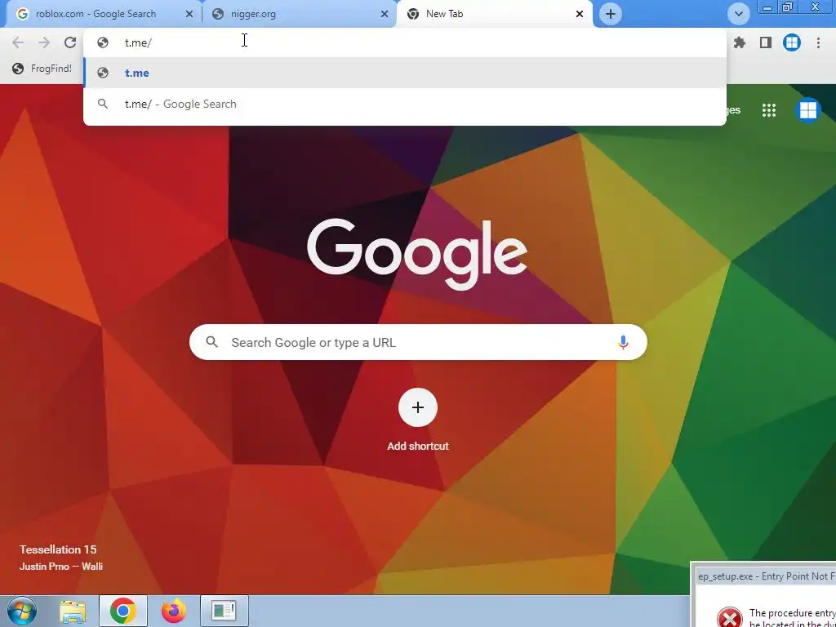The width and height of the screenshot is (836, 627).
Task: Click the Add shortcut plus button
Action: pyautogui.click(x=418, y=408)
